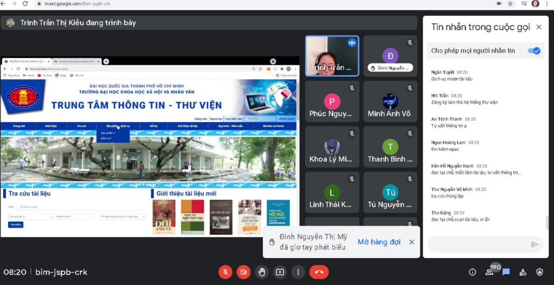Image resolution: width=554 pixels, height=285 pixels.
Task: Open the 'Từ khóa bất kỳ' search type dropdown
Action: [31, 216]
